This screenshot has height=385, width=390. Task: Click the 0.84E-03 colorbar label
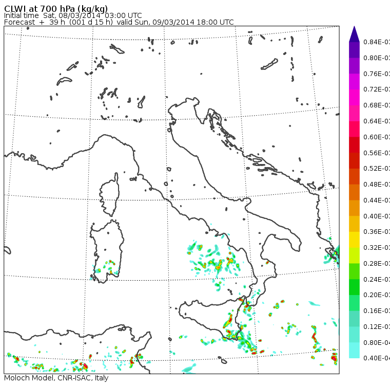click(377, 42)
